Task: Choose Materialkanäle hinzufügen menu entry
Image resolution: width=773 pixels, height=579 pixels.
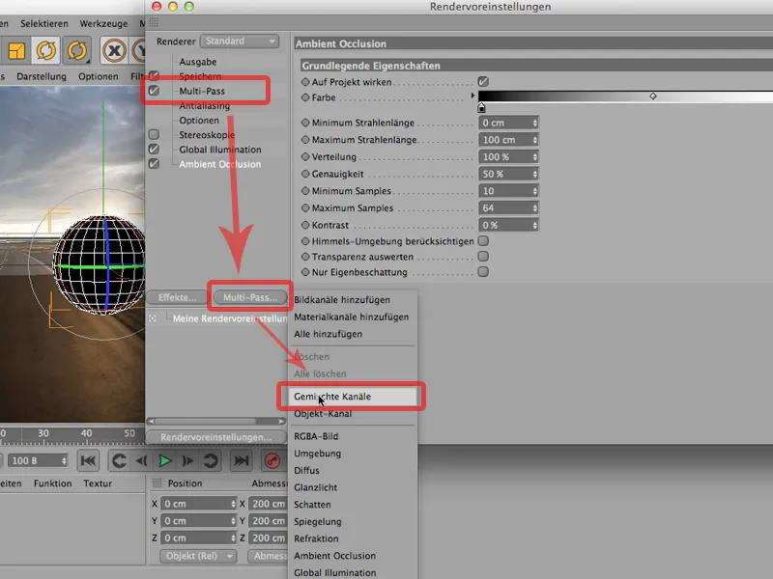Action: click(x=351, y=317)
